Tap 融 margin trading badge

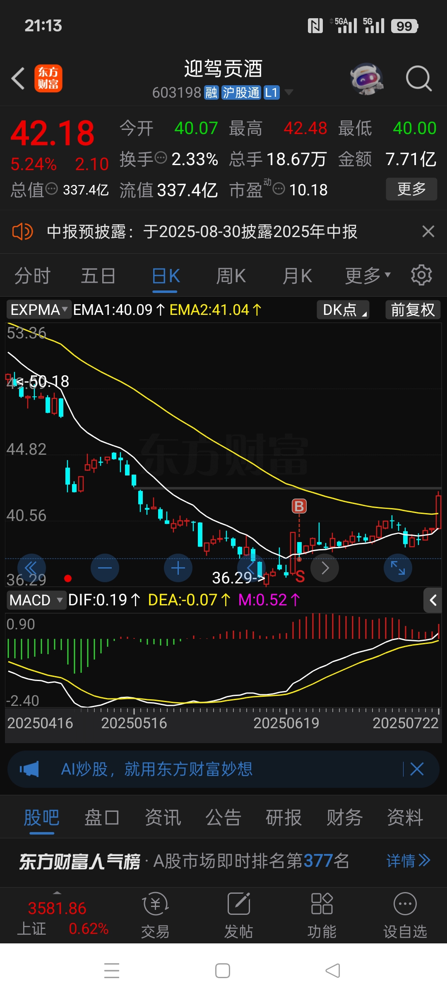click(x=211, y=93)
